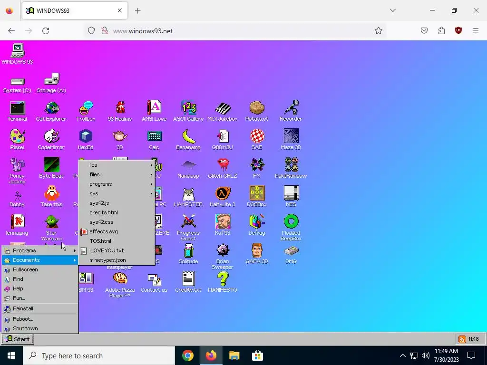Viewport: 487px width, 365px height.
Task: Select Find in Start menu
Action: 40,279
